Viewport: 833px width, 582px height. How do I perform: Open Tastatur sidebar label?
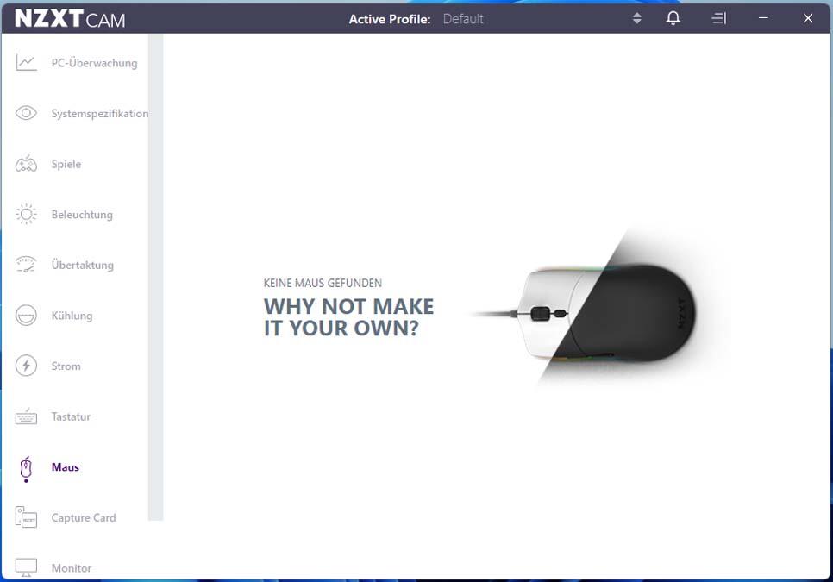(71, 416)
